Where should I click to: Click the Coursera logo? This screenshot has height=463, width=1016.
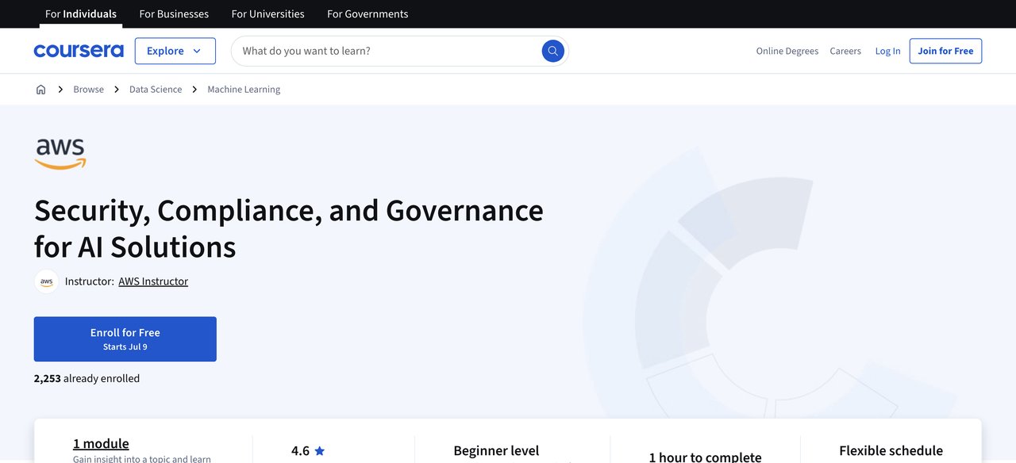[78, 50]
